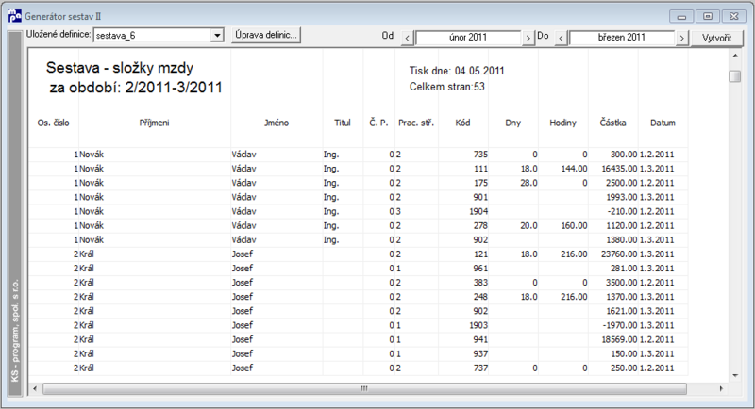Click the Titul column header
The image size is (755, 409).
point(343,123)
